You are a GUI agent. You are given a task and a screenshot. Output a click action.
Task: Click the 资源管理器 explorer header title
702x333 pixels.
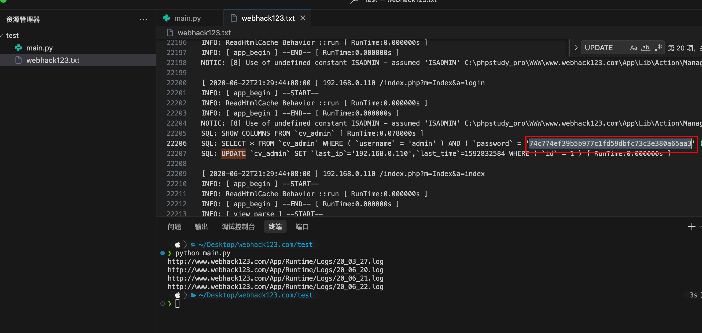[x=23, y=19]
